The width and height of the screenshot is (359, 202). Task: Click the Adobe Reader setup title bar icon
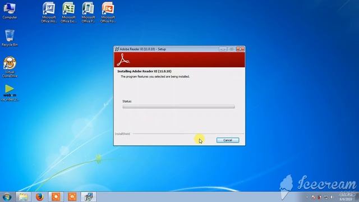click(x=117, y=49)
